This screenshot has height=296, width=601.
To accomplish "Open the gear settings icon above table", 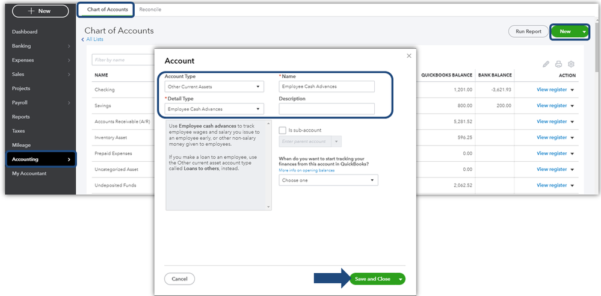I will click(572, 64).
